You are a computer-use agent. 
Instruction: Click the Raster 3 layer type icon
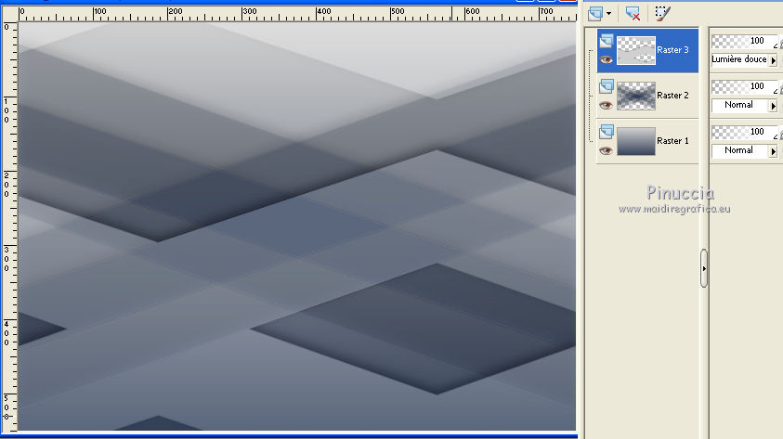pos(607,41)
